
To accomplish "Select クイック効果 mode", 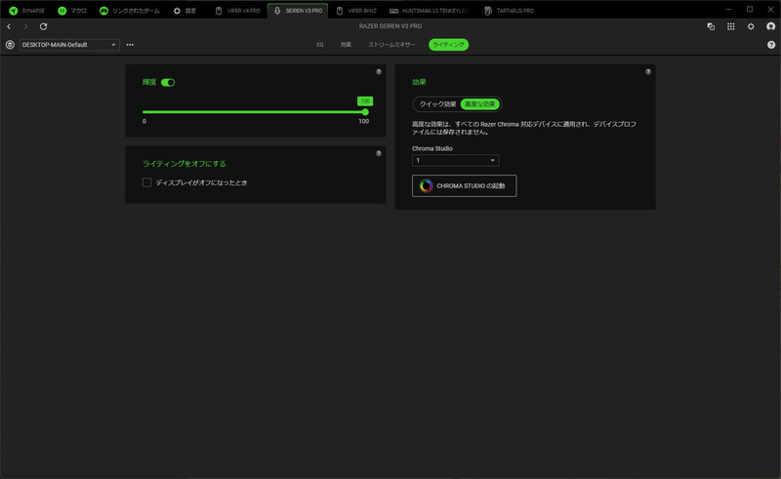I will click(x=437, y=104).
